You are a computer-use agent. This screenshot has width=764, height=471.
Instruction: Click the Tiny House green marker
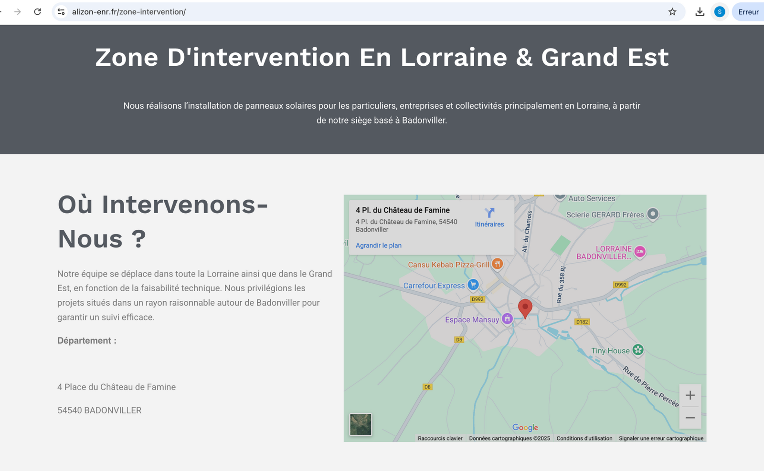tap(637, 350)
